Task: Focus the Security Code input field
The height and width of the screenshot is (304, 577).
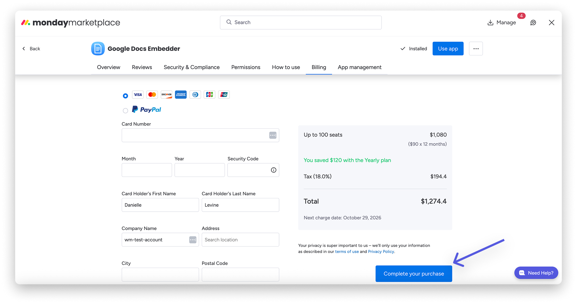Action: point(253,170)
